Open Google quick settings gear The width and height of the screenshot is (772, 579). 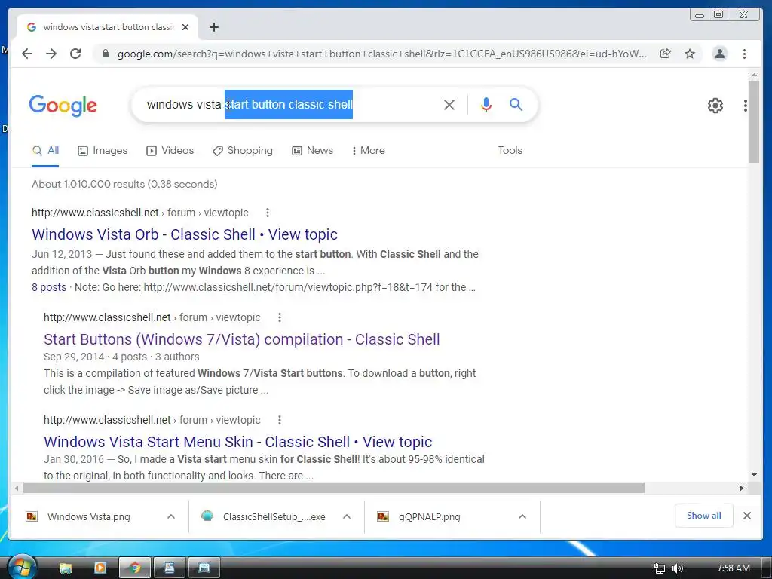[x=715, y=106]
